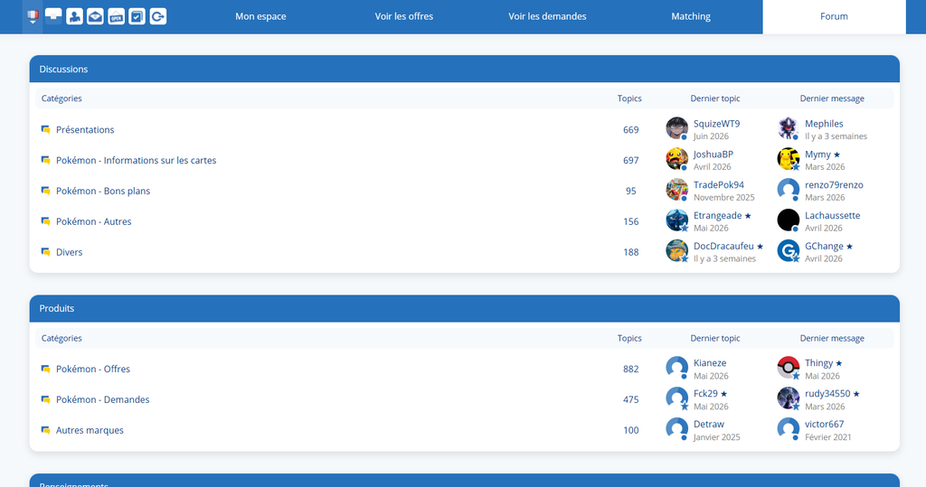Click renzo79renzo's default avatar
Screen dimensions: 926x487
[788, 190]
